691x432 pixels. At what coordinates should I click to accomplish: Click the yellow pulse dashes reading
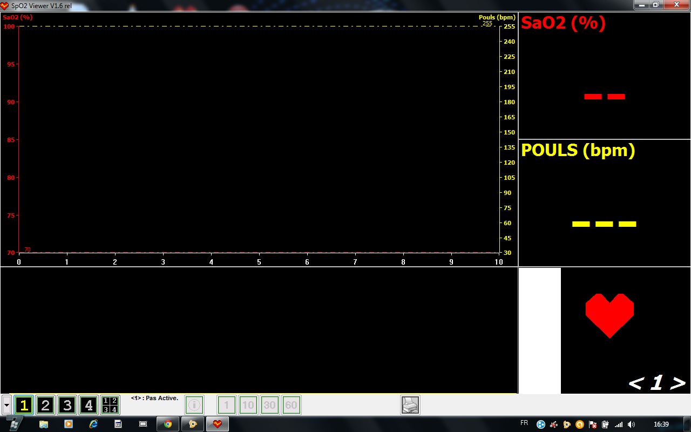604,224
